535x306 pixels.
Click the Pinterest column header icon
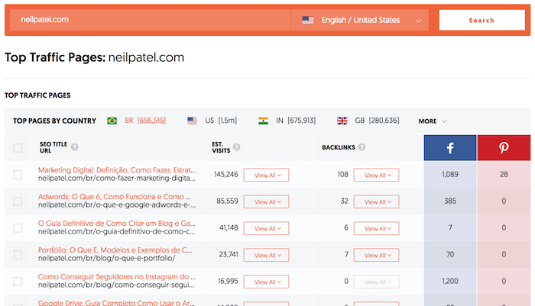pyautogui.click(x=504, y=148)
